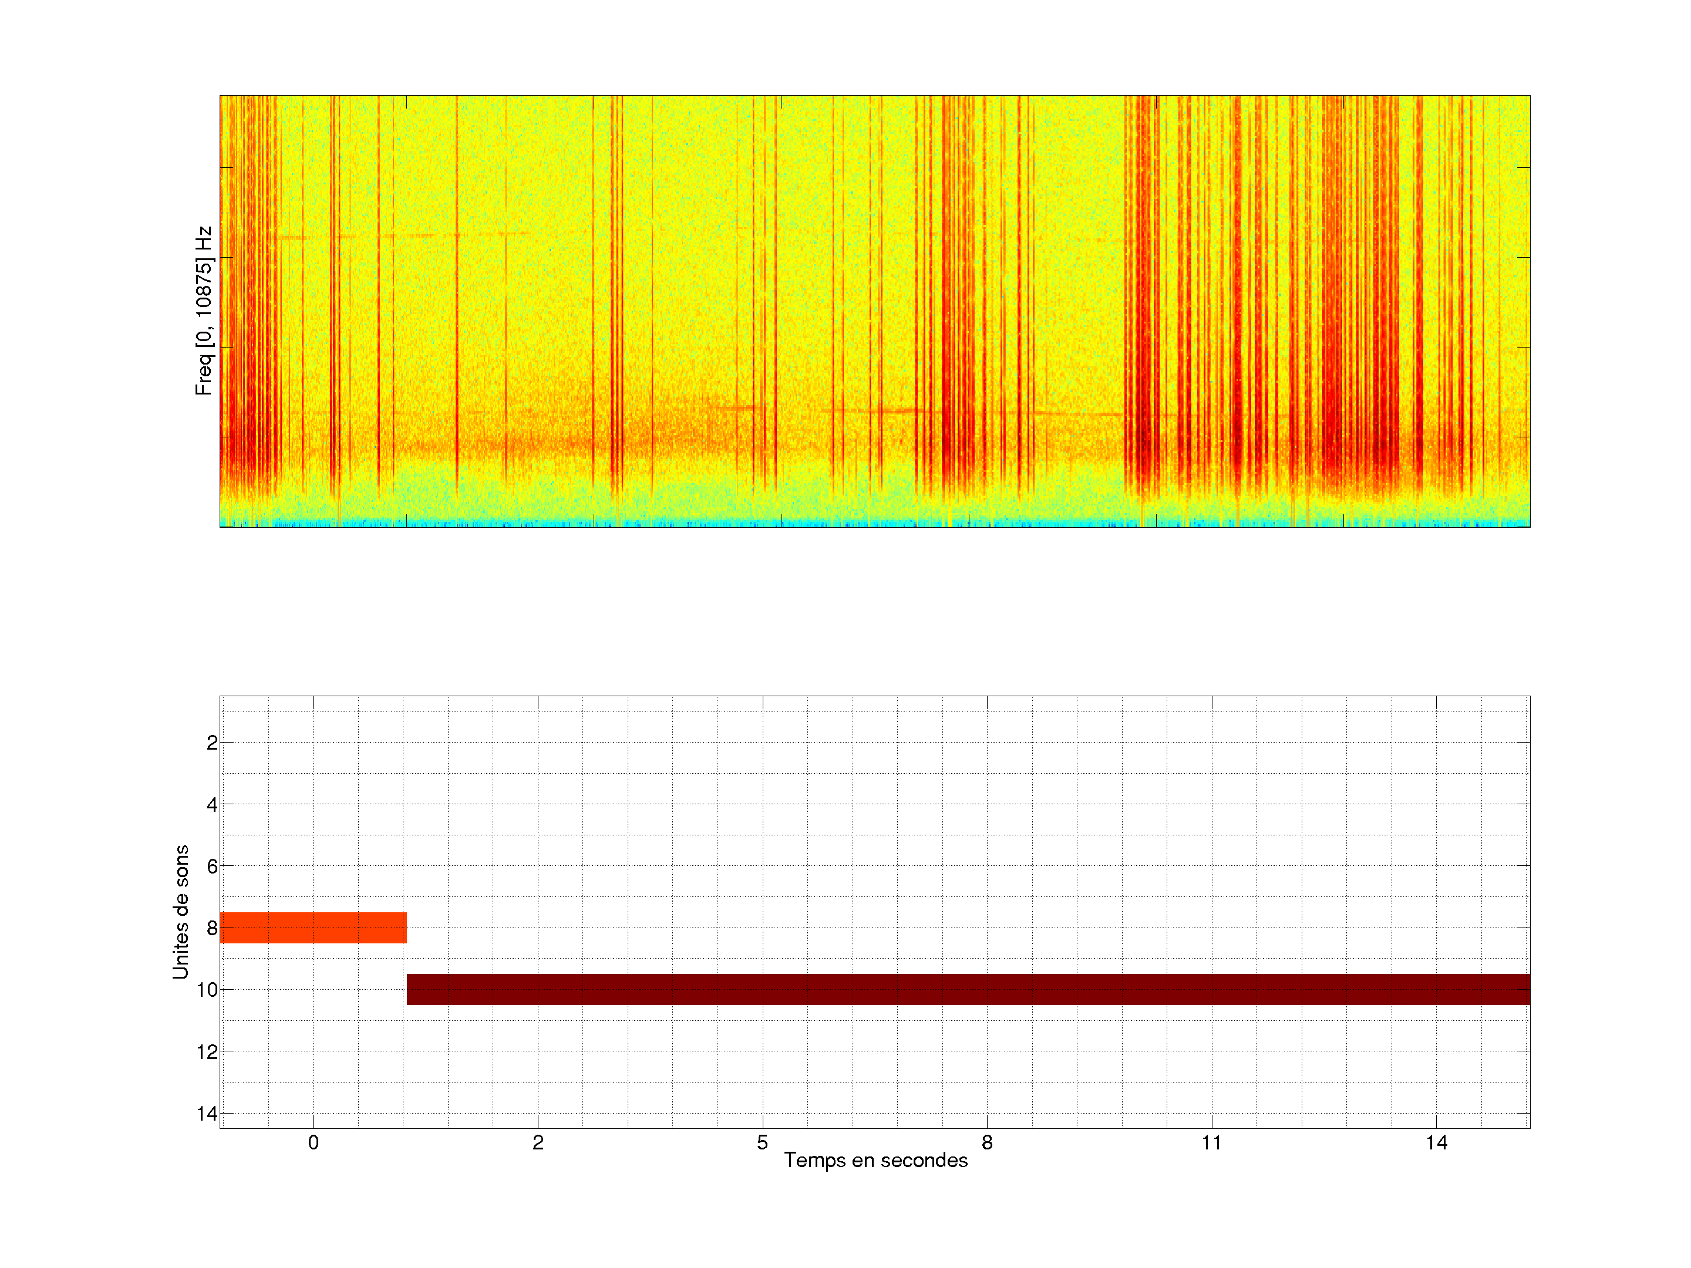Viewport: 1691px width, 1268px height.
Task: Click the "Unites de sons" axis label
Action: pyautogui.click(x=180, y=912)
